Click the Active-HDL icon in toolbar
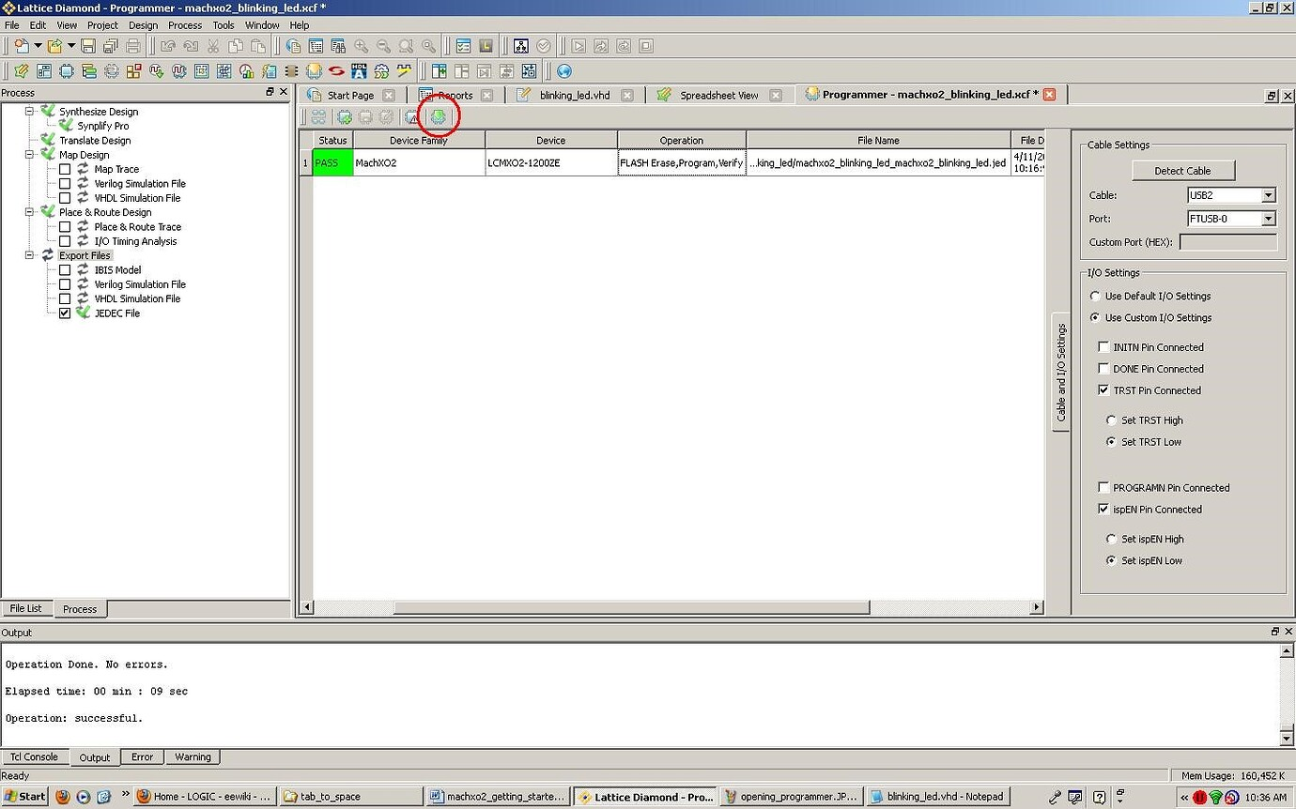 coord(359,70)
